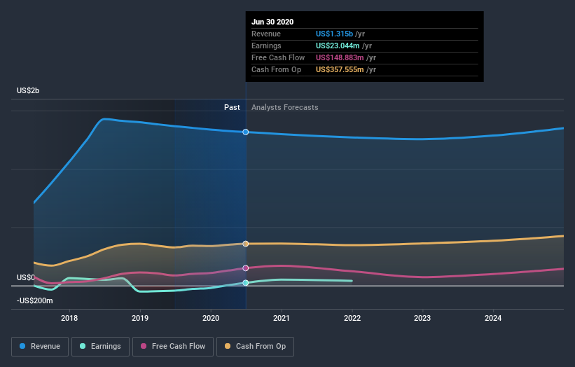Image resolution: width=575 pixels, height=367 pixels.
Task: Click the Jun 30 2020 tooltip date
Action: [272, 22]
